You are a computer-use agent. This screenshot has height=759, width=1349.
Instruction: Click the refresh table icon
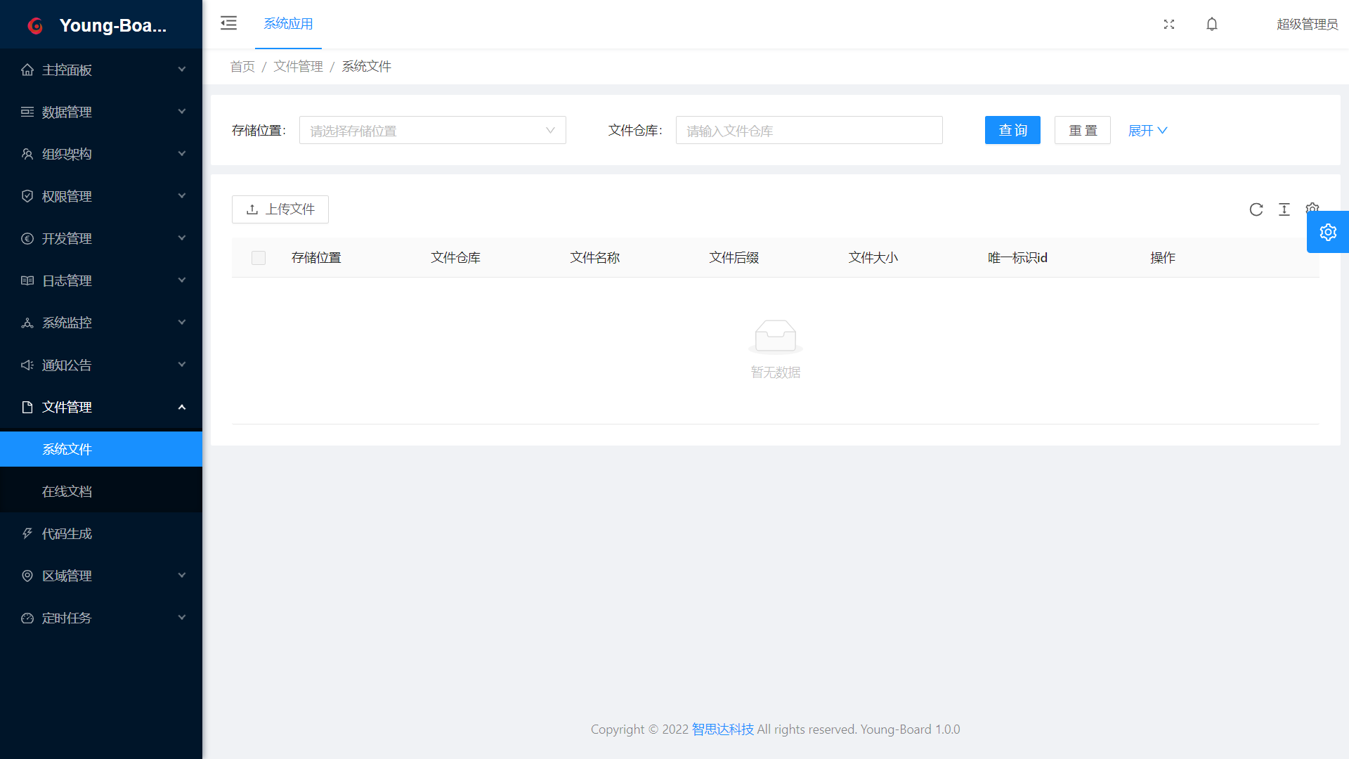[x=1256, y=209]
